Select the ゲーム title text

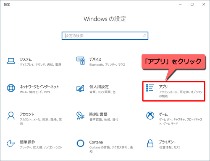(x=163, y=114)
